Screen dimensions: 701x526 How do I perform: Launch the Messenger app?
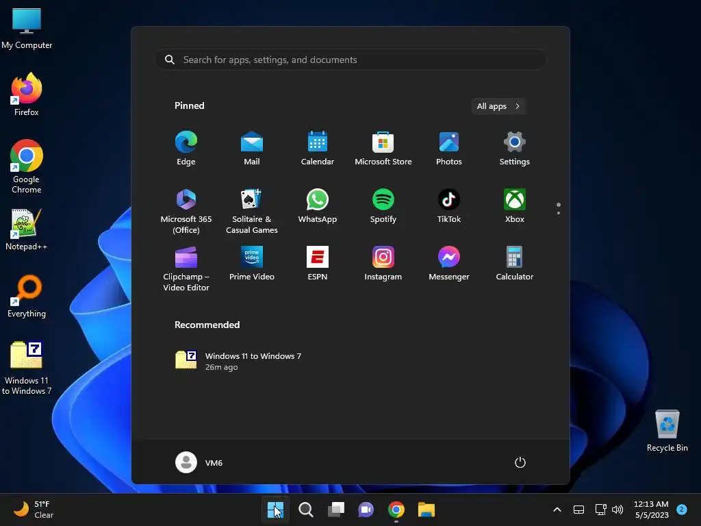click(x=449, y=264)
